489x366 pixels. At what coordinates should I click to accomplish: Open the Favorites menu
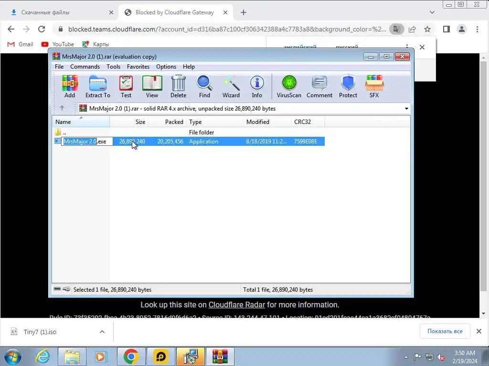[x=138, y=67]
